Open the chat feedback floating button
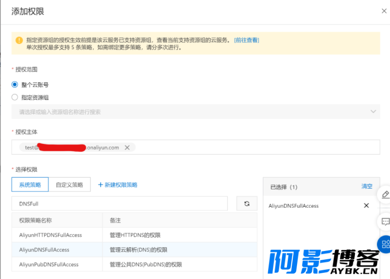Viewport: 390px width, 279px height. tap(385, 221)
